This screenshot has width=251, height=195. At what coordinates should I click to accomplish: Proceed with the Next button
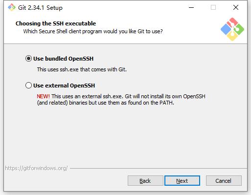[182, 181]
